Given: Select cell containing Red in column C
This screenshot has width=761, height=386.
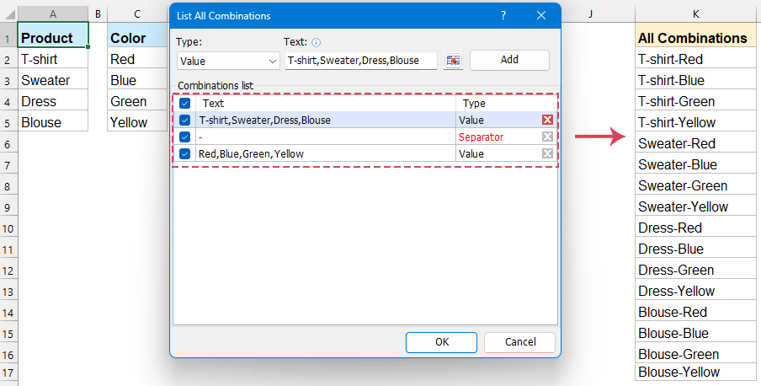Looking at the screenshot, I should coord(137,59).
